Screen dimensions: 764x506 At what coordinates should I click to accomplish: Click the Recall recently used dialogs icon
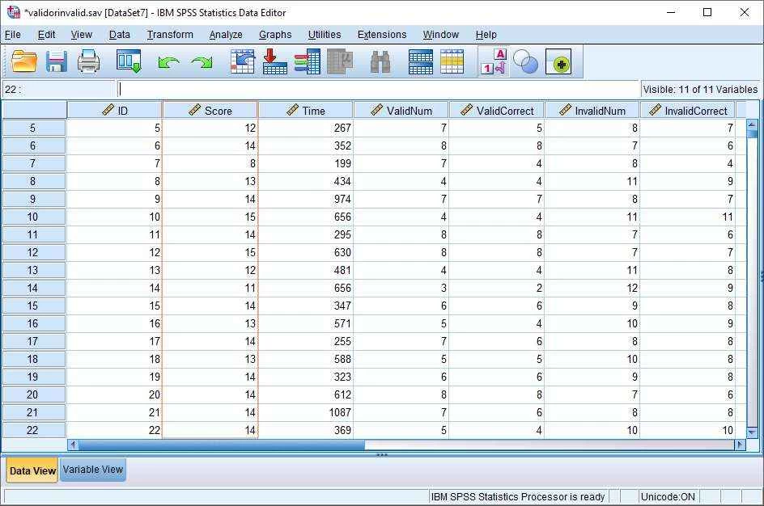point(129,61)
